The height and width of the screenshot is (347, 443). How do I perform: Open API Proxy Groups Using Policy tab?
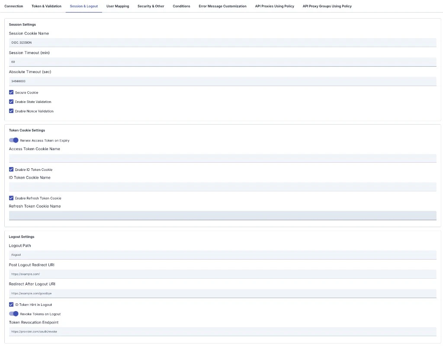point(327,6)
